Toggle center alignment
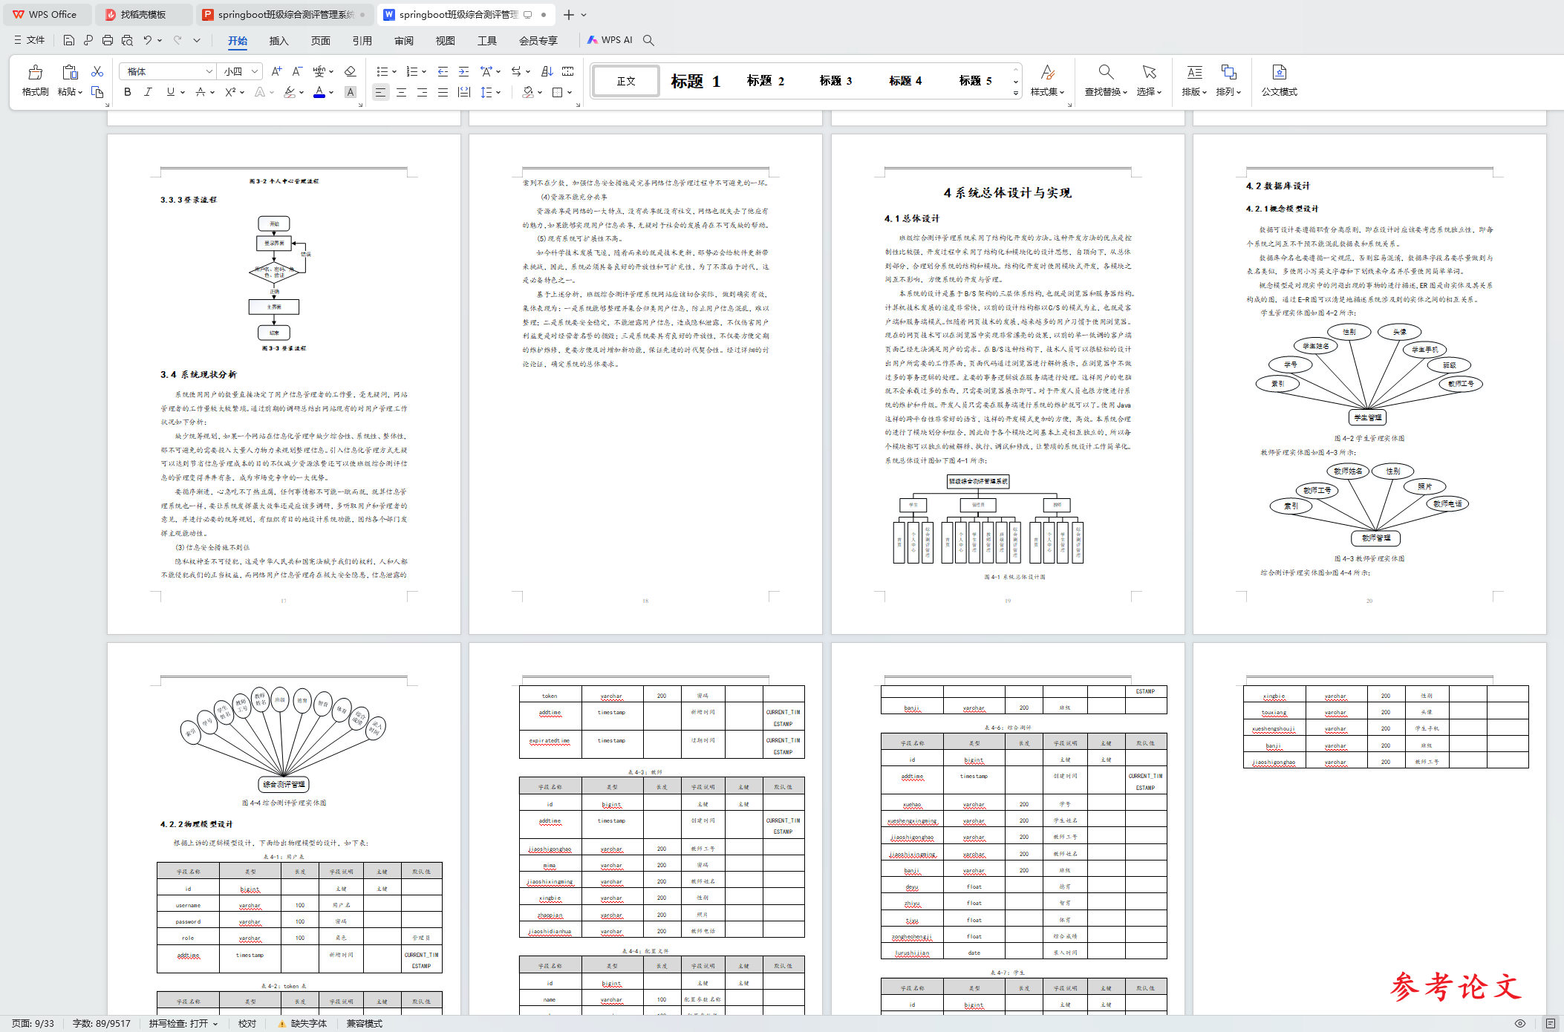This screenshot has height=1032, width=1564. point(401,92)
